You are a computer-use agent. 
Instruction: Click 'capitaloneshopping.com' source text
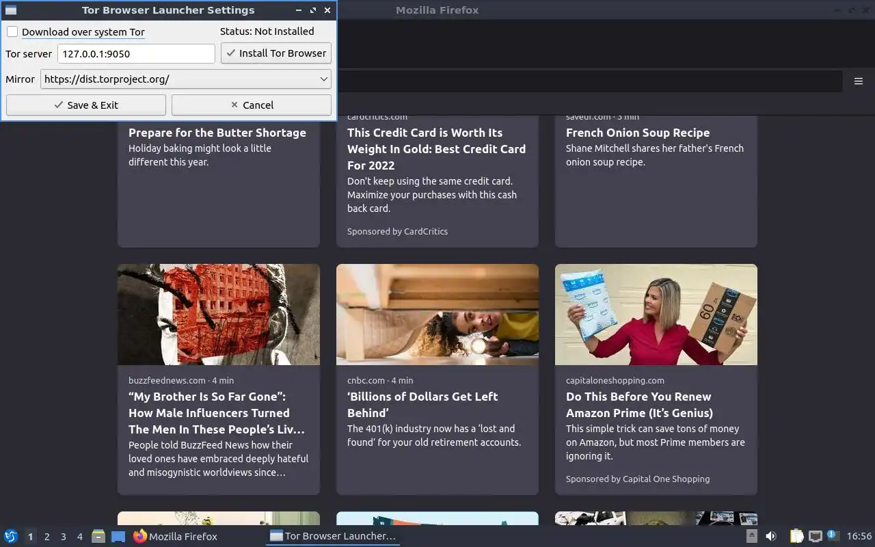(615, 381)
